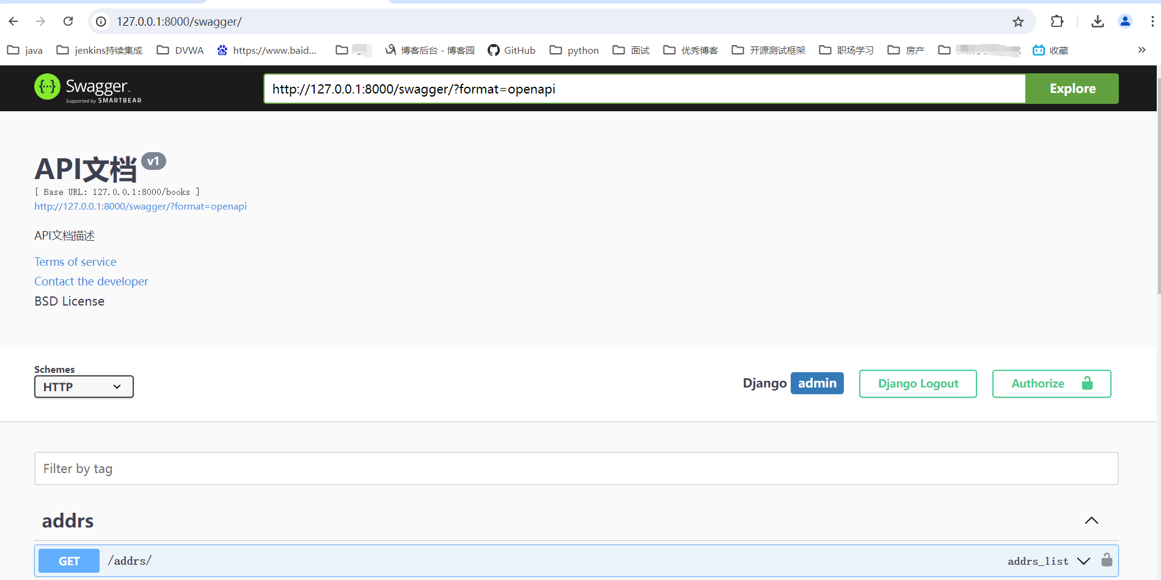
Task: Click the lock icon on GET /addrs/ row
Action: [1107, 560]
